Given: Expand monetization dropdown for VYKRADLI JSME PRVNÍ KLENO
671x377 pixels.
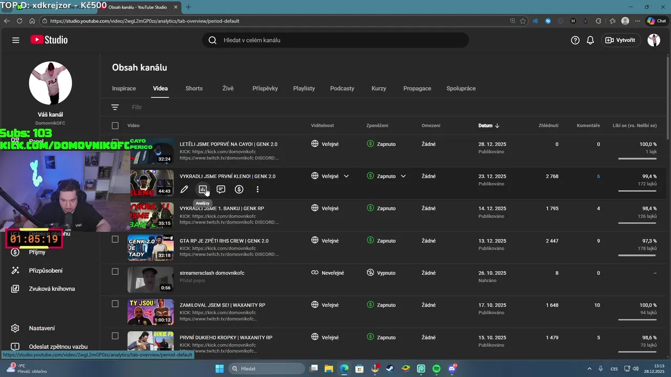Looking at the screenshot, I should (403, 176).
